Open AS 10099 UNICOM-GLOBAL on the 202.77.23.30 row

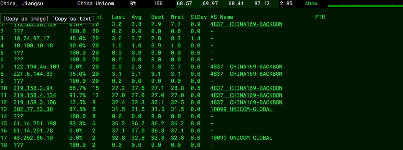241,109
